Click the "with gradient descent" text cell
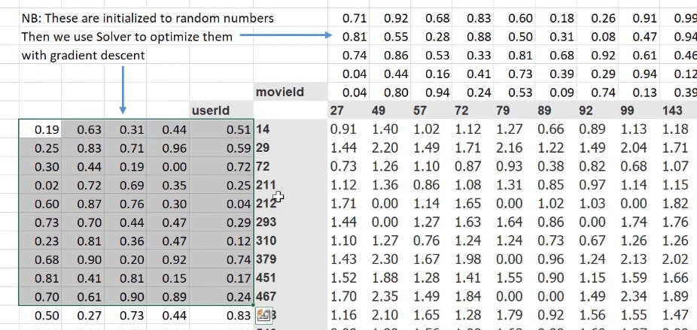Image resolution: width=697 pixels, height=330 pixels. (x=83, y=55)
